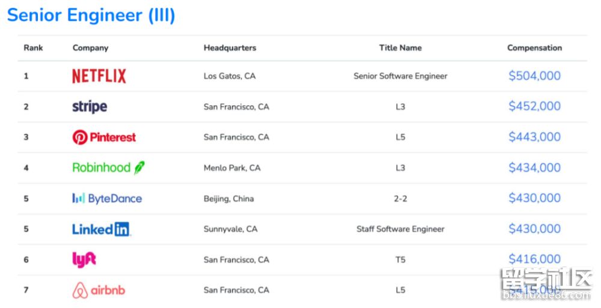Select the Pinterest logo
The image size is (601, 308).
point(104,137)
